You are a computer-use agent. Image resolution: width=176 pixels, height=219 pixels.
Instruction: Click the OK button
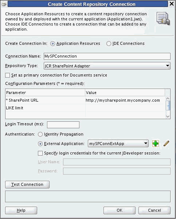point(120,210)
